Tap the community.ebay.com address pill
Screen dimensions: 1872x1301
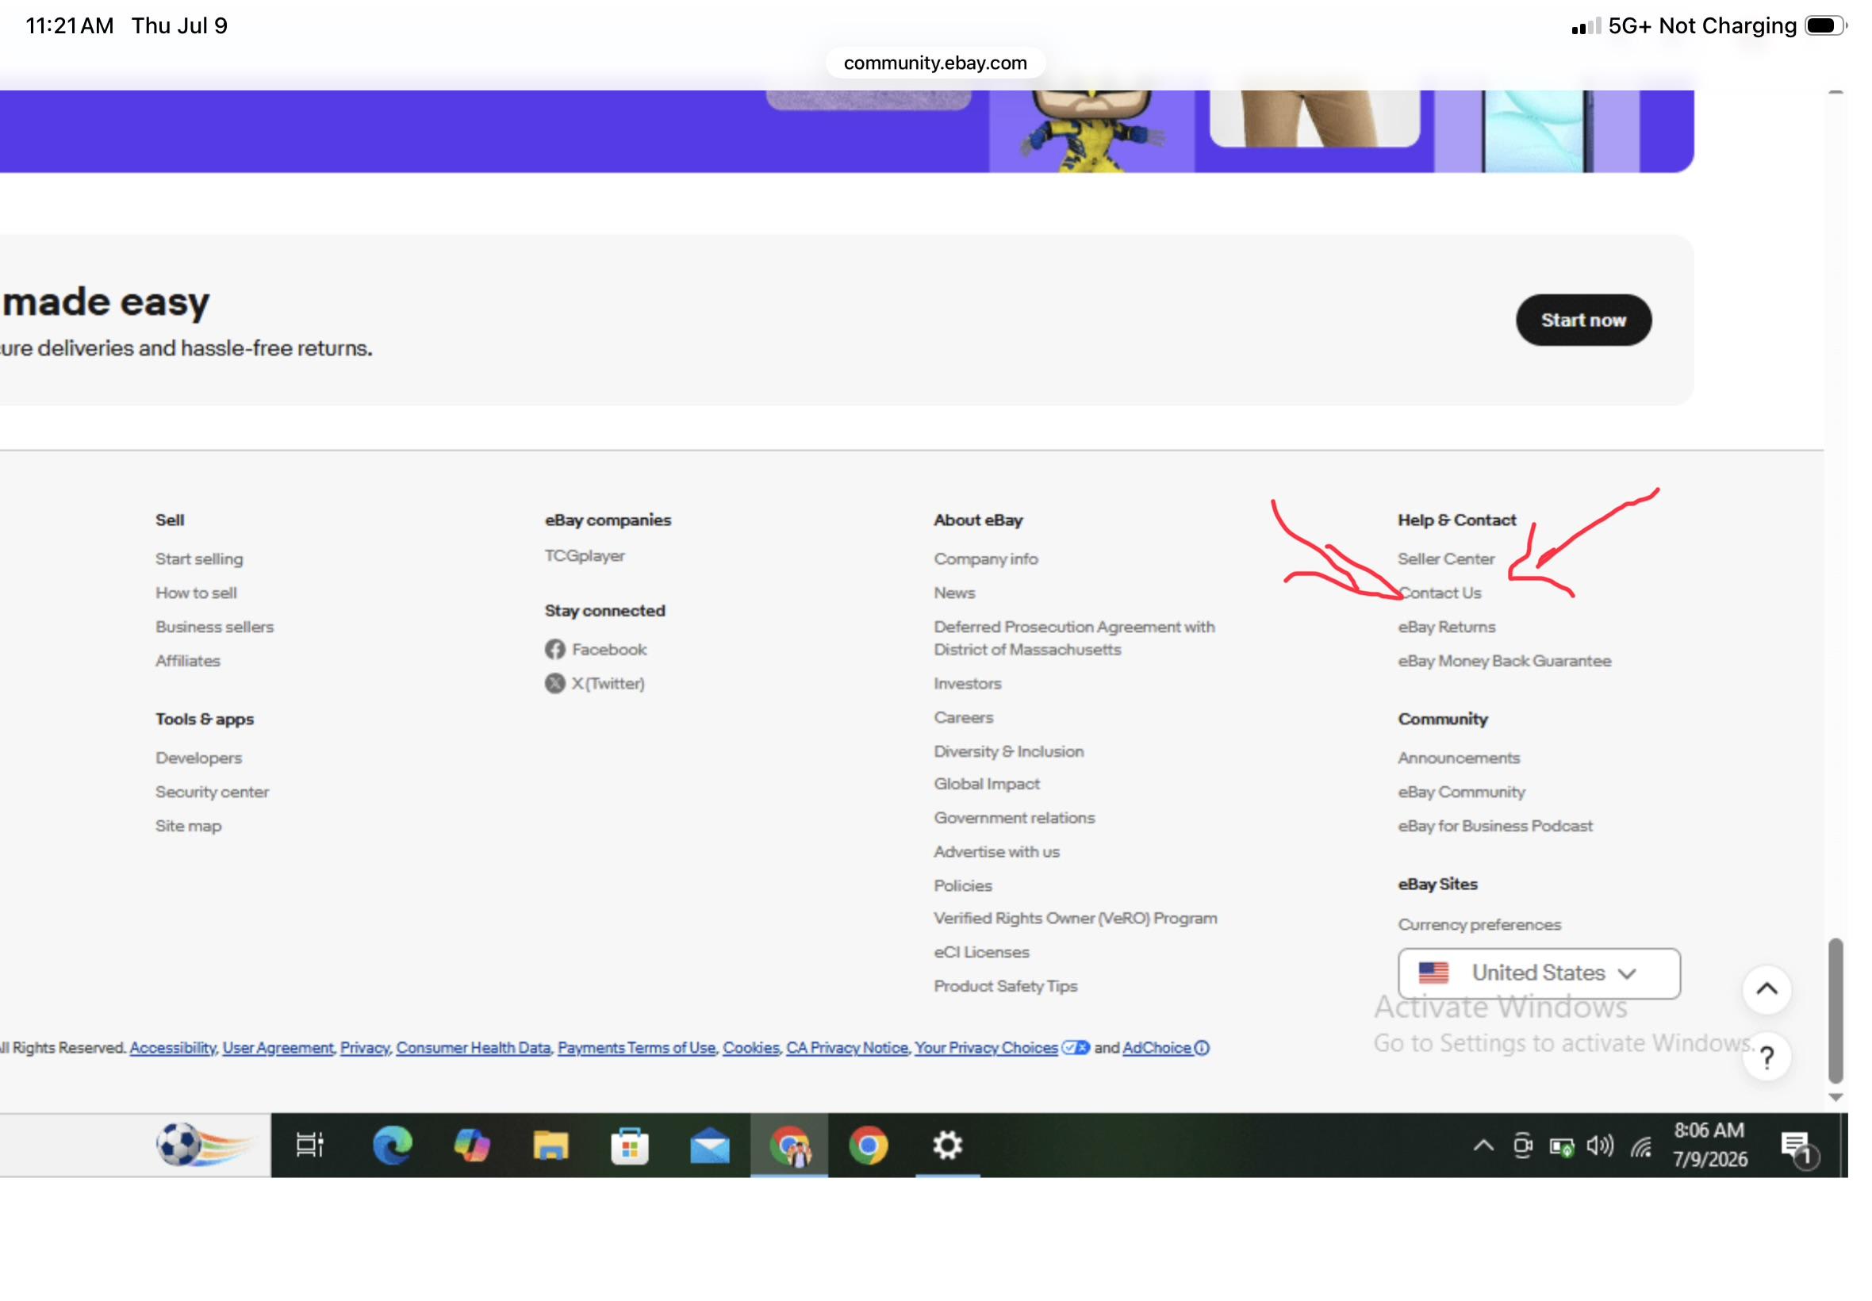934,63
